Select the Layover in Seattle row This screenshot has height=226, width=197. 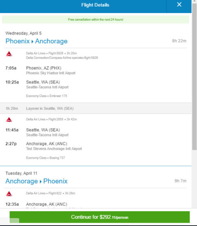pos(96,108)
